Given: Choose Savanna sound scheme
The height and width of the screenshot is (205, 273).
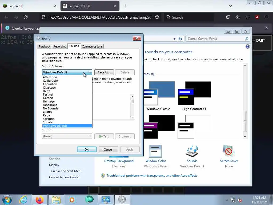Looking at the screenshot, I should (67, 119).
